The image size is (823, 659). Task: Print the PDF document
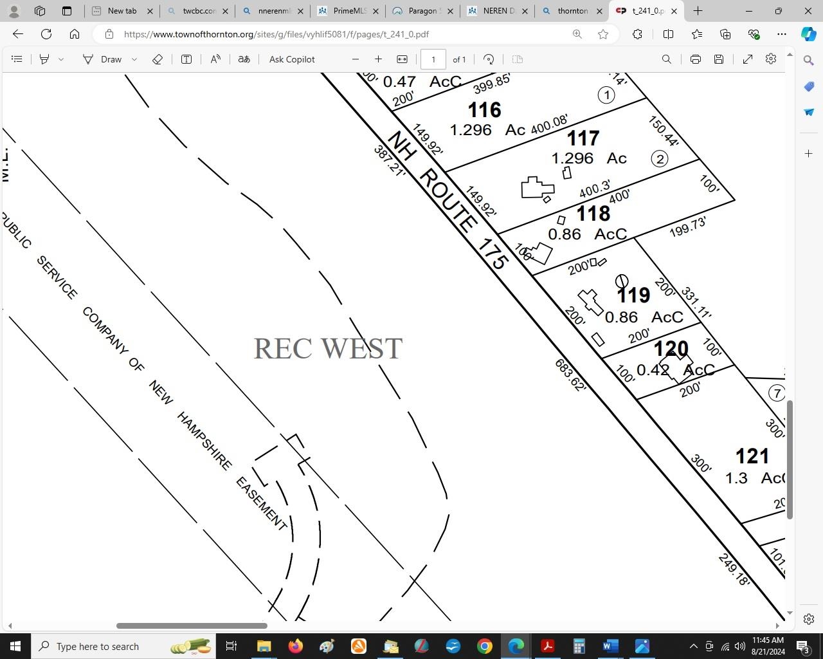pos(695,59)
